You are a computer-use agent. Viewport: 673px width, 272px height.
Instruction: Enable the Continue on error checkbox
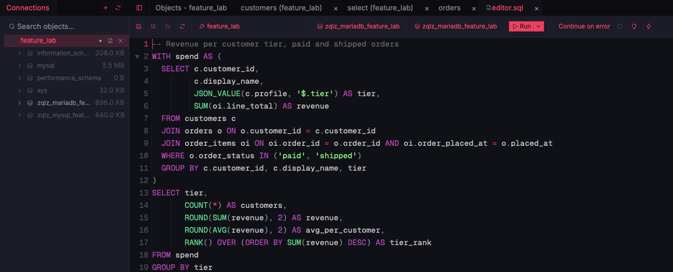[x=551, y=26]
